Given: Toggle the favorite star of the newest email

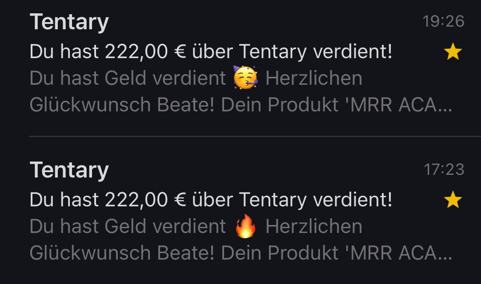Looking at the screenshot, I should point(453,52).
